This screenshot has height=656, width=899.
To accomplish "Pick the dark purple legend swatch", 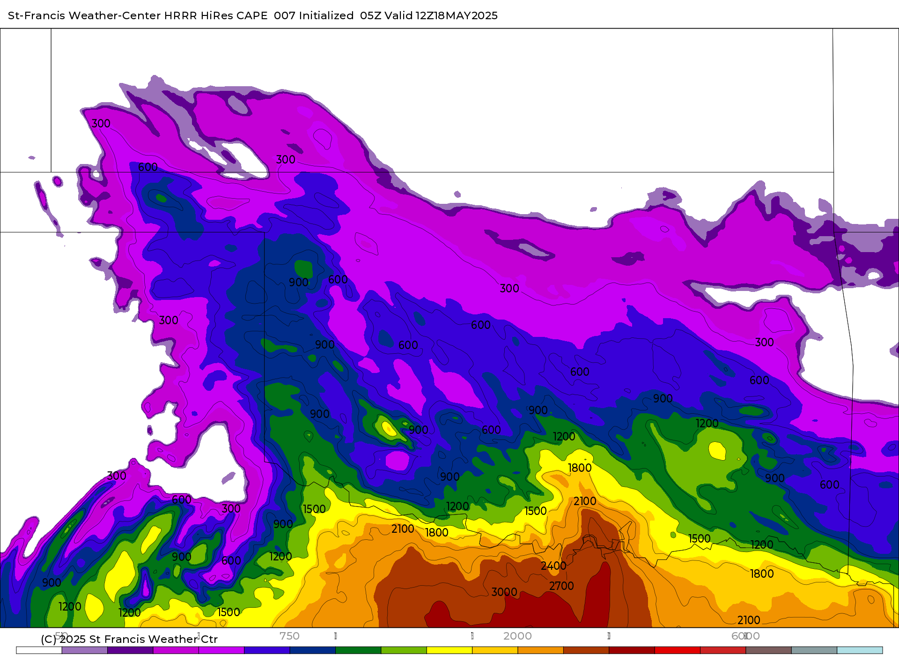I will pos(130,650).
